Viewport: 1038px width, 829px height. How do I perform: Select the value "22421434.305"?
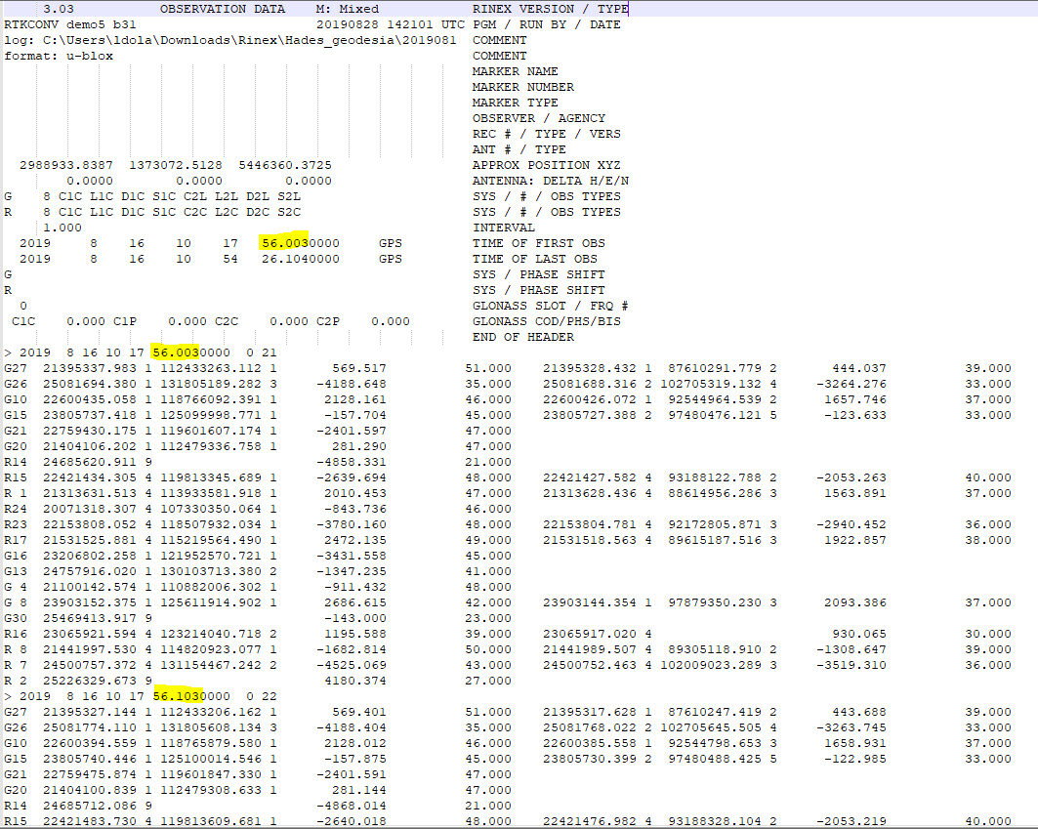[x=90, y=477]
